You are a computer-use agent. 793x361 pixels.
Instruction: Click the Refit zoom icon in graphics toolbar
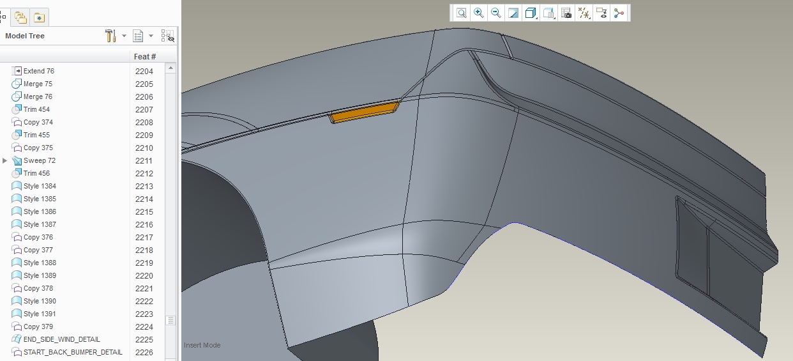[461, 13]
